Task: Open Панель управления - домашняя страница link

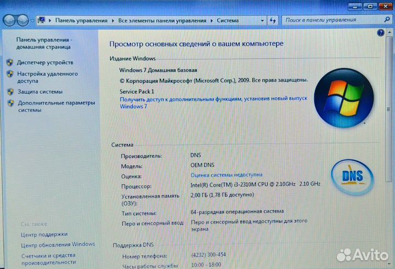Action: (44, 43)
